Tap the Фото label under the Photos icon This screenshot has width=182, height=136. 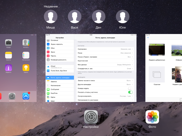pyautogui.click(x=152, y=127)
